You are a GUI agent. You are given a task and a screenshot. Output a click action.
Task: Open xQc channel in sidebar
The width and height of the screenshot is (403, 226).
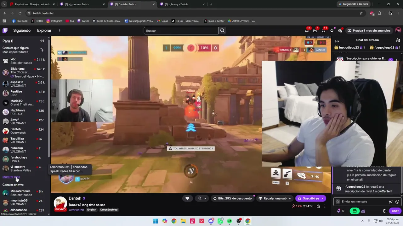pyautogui.click(x=24, y=61)
